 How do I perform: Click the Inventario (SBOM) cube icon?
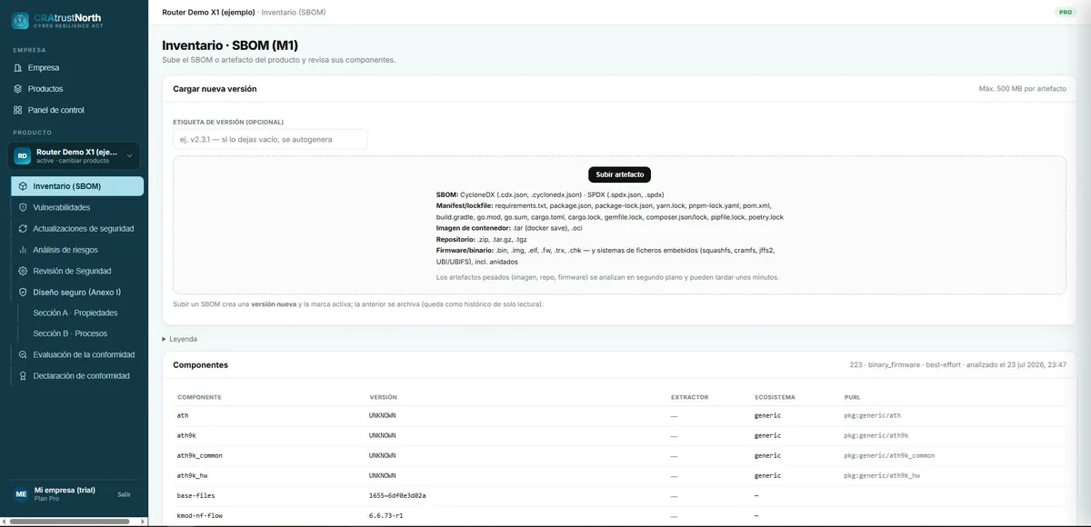click(x=24, y=186)
